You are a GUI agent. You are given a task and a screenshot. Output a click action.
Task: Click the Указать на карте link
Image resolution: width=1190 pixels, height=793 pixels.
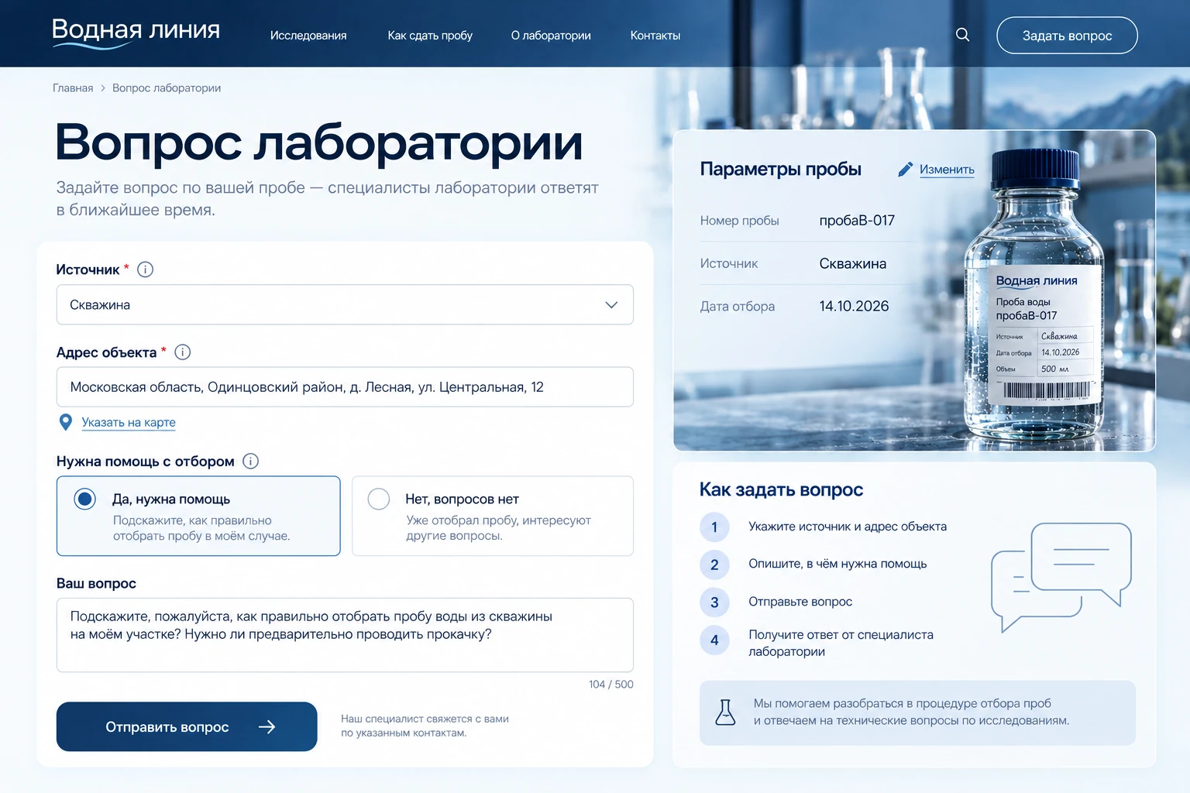pyautogui.click(x=129, y=422)
